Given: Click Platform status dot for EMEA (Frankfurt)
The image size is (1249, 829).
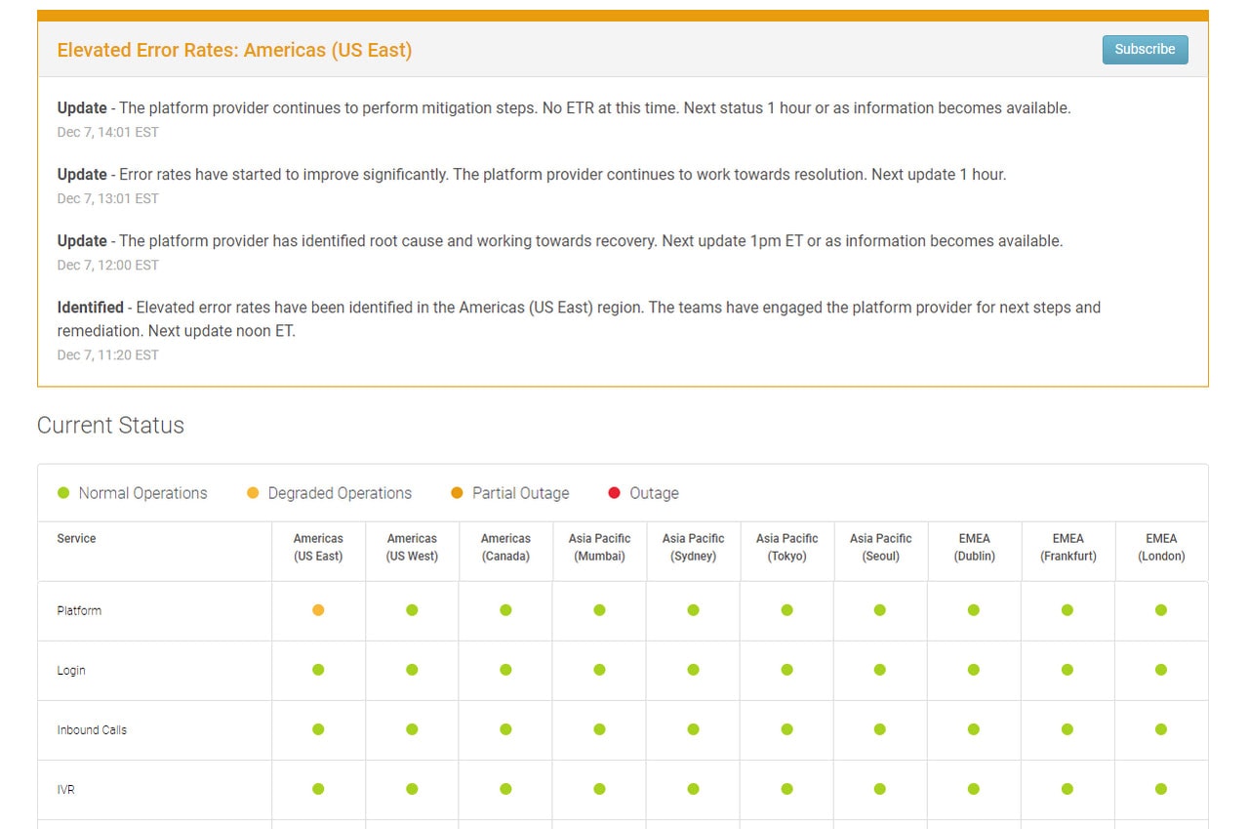Looking at the screenshot, I should pos(1068,610).
